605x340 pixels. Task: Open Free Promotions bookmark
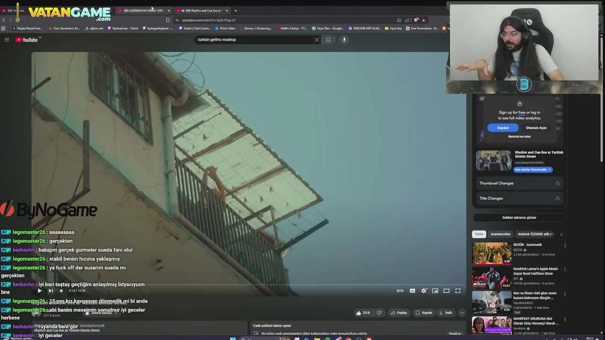pyautogui.click(x=422, y=28)
